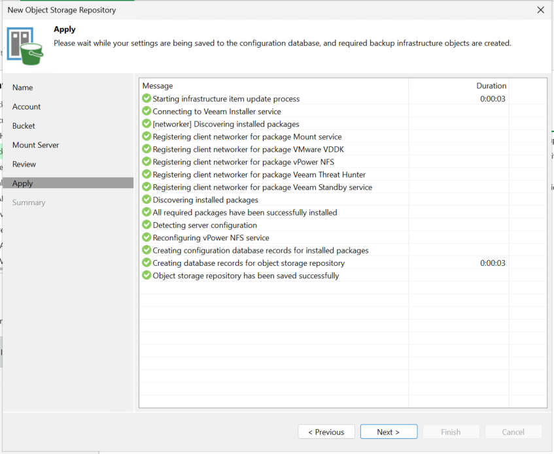
Task: Sort by the Message column header
Action: (158, 86)
